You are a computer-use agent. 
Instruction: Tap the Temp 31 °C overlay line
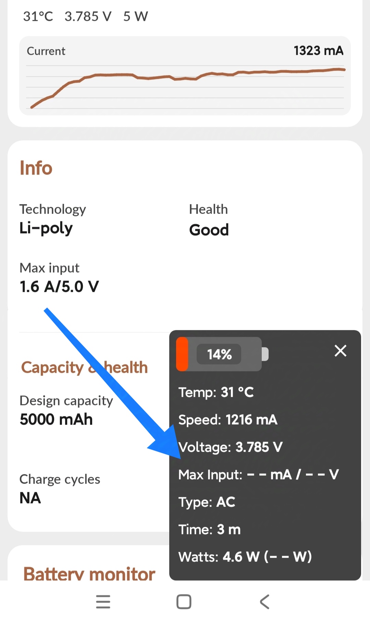tap(216, 392)
